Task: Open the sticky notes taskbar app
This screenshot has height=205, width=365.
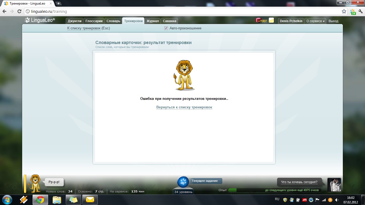Action: [73, 200]
